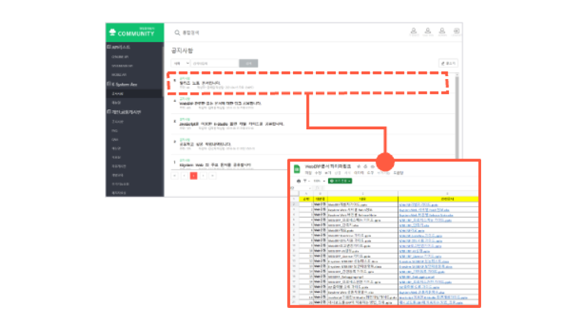Go to the previous page of the notice list
586x329 pixels.
tap(184, 176)
